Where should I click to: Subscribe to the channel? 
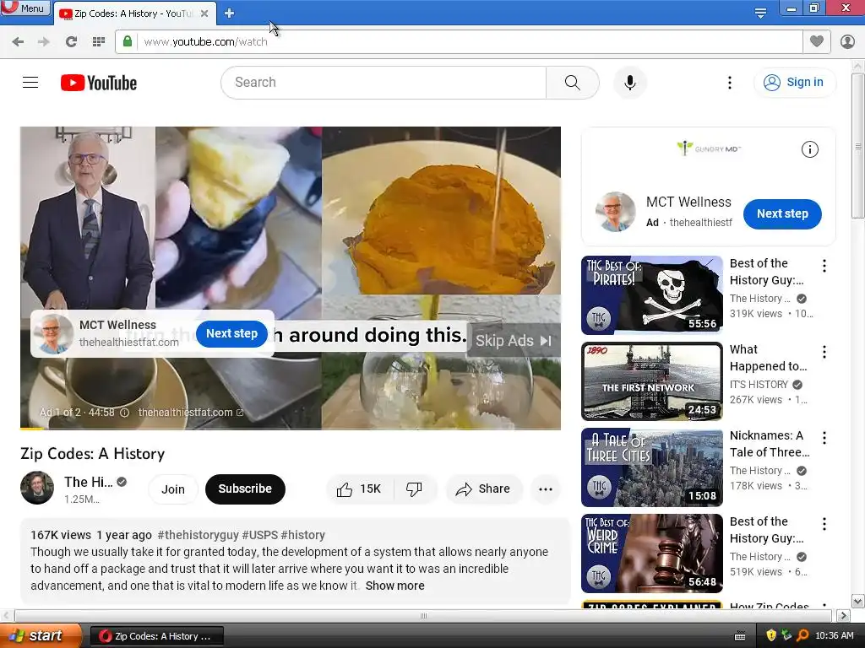[x=245, y=489]
